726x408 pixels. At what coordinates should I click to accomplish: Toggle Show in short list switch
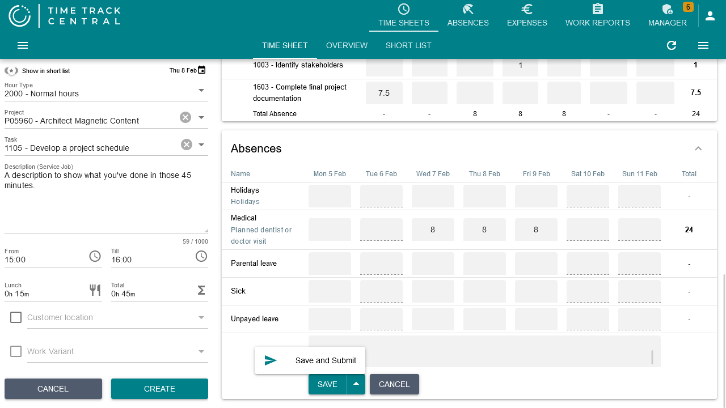click(11, 71)
